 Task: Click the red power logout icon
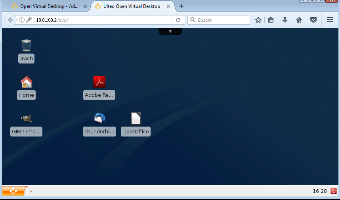333,191
